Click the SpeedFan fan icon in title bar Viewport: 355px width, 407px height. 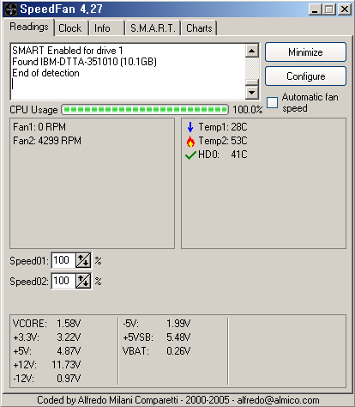[11, 9]
